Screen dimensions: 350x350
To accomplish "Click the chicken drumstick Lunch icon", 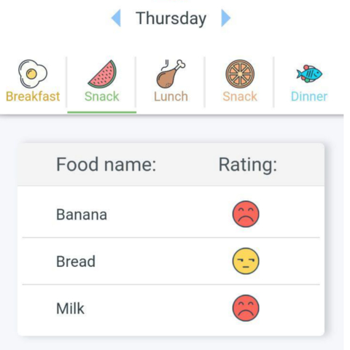I will coord(171,74).
